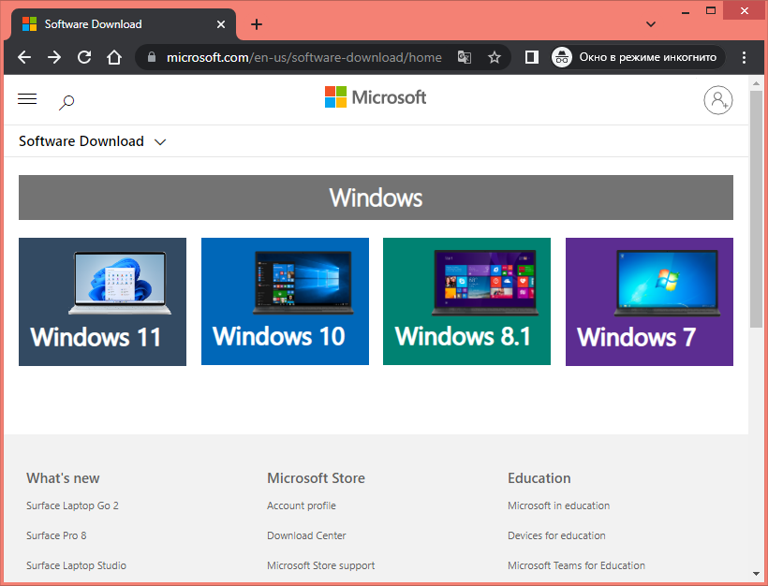Expand the Software Download dropdown
Image resolution: width=768 pixels, height=586 pixels.
160,142
